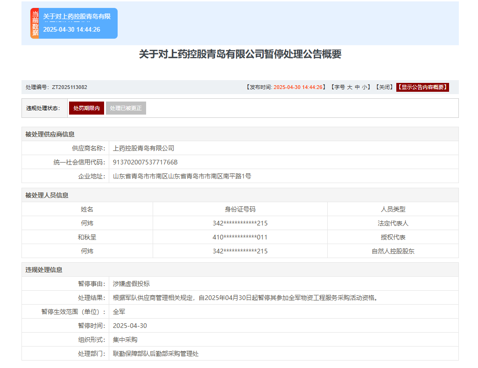The width and height of the screenshot is (478, 368).
Task: Click the scope value 全军
Action: (119, 312)
